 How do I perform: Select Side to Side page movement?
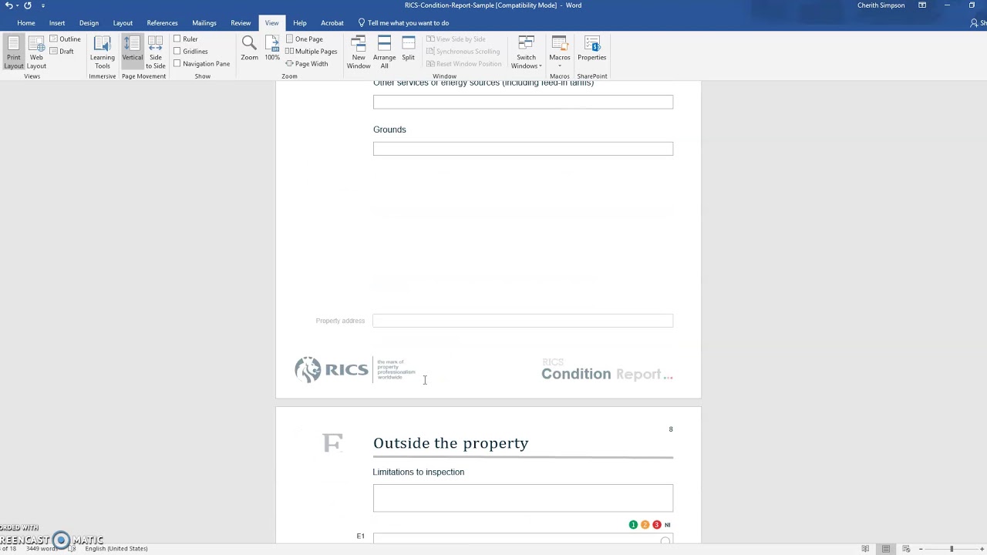[155, 52]
